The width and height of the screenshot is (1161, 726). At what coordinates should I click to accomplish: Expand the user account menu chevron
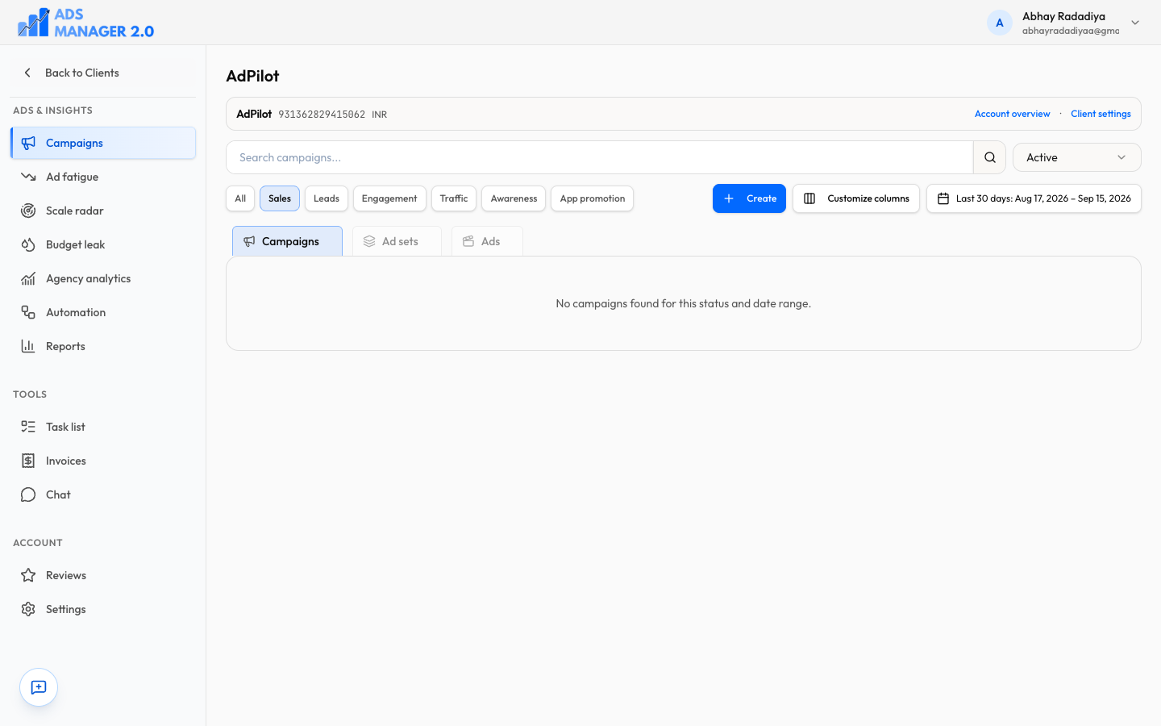tap(1135, 23)
